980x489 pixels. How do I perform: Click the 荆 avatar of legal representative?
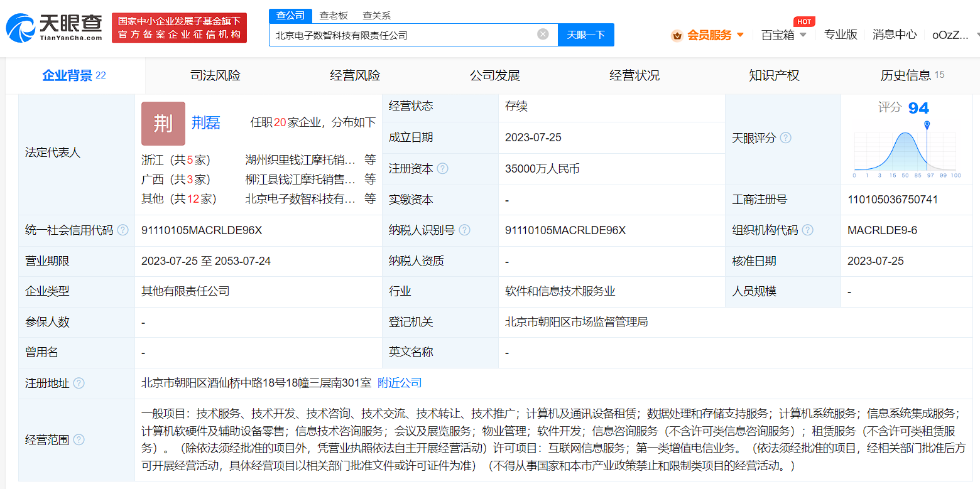pos(163,124)
